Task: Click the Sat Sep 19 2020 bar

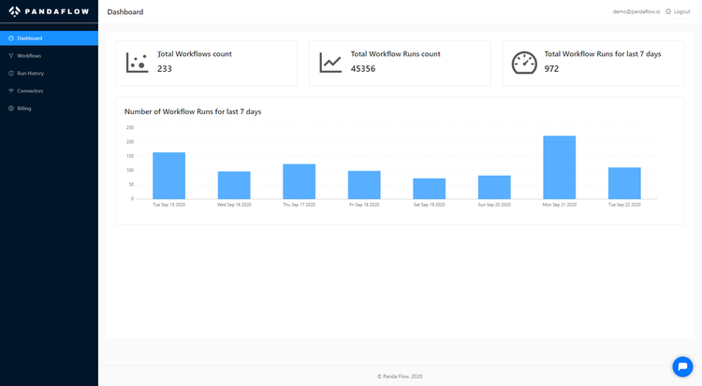Action: 429,189
